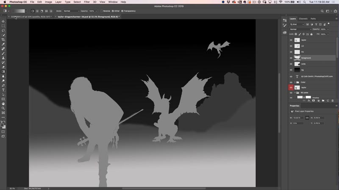339x190 pixels.
Task: Hide the foreground layer
Action: 291,58
